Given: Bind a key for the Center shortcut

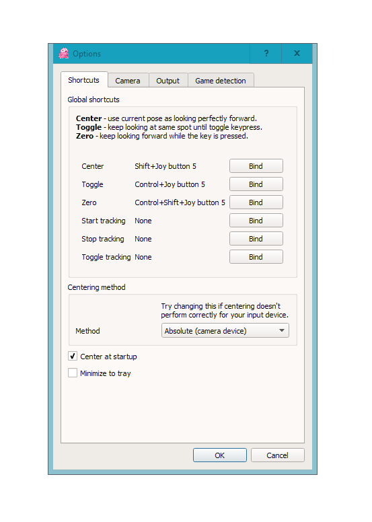Looking at the screenshot, I should click(256, 165).
